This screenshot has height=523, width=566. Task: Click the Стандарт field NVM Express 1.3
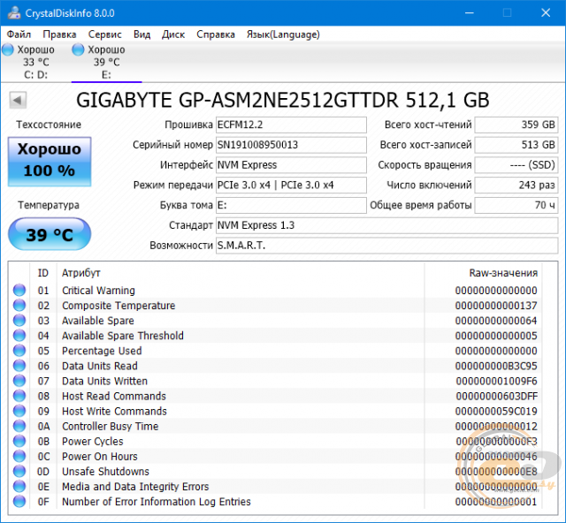point(387,225)
